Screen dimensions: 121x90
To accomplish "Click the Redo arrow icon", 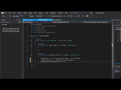I will tap(25, 16).
